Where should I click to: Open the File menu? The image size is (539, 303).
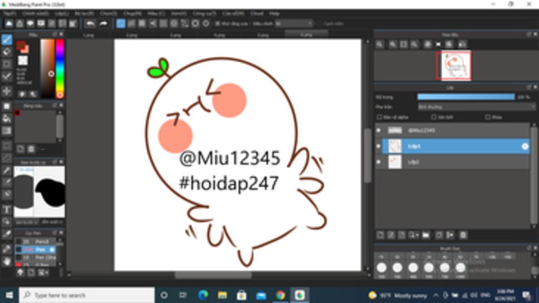(9, 13)
